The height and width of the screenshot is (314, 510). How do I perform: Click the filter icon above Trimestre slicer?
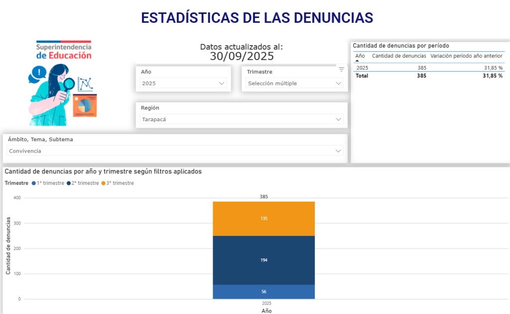coord(341,69)
